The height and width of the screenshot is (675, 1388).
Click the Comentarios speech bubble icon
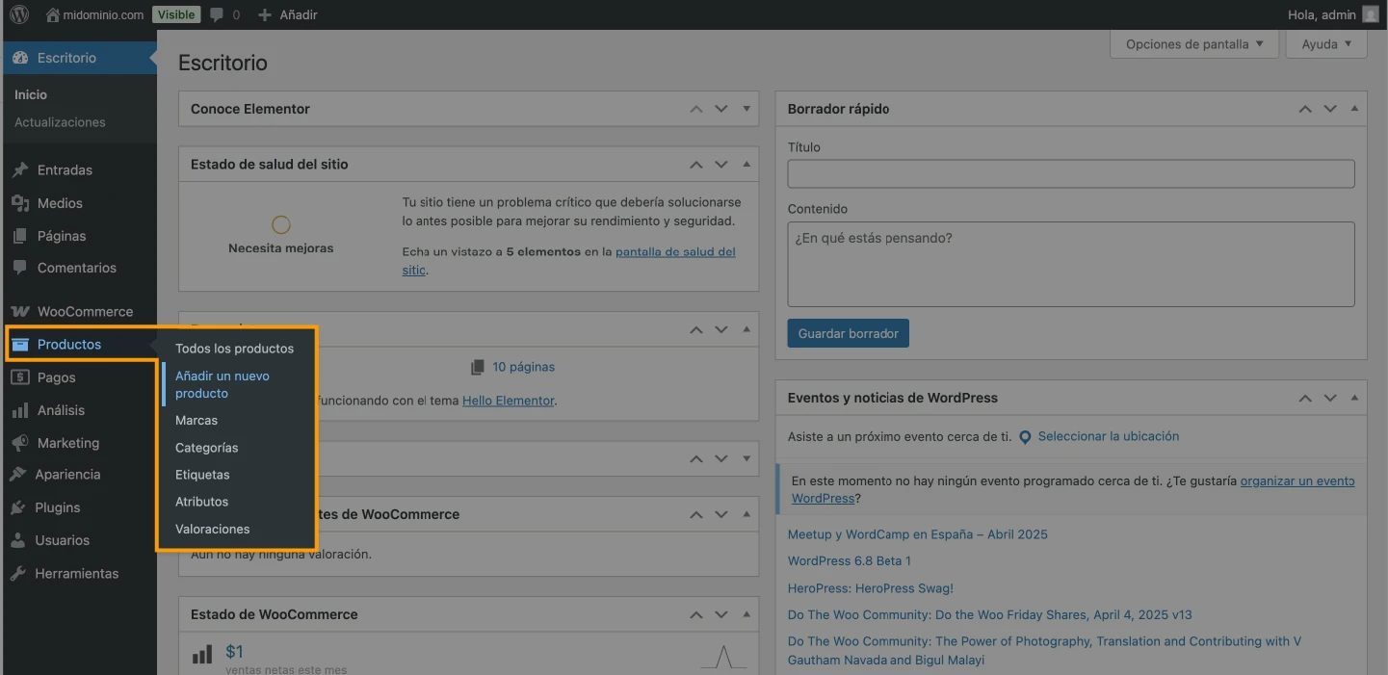[19, 268]
